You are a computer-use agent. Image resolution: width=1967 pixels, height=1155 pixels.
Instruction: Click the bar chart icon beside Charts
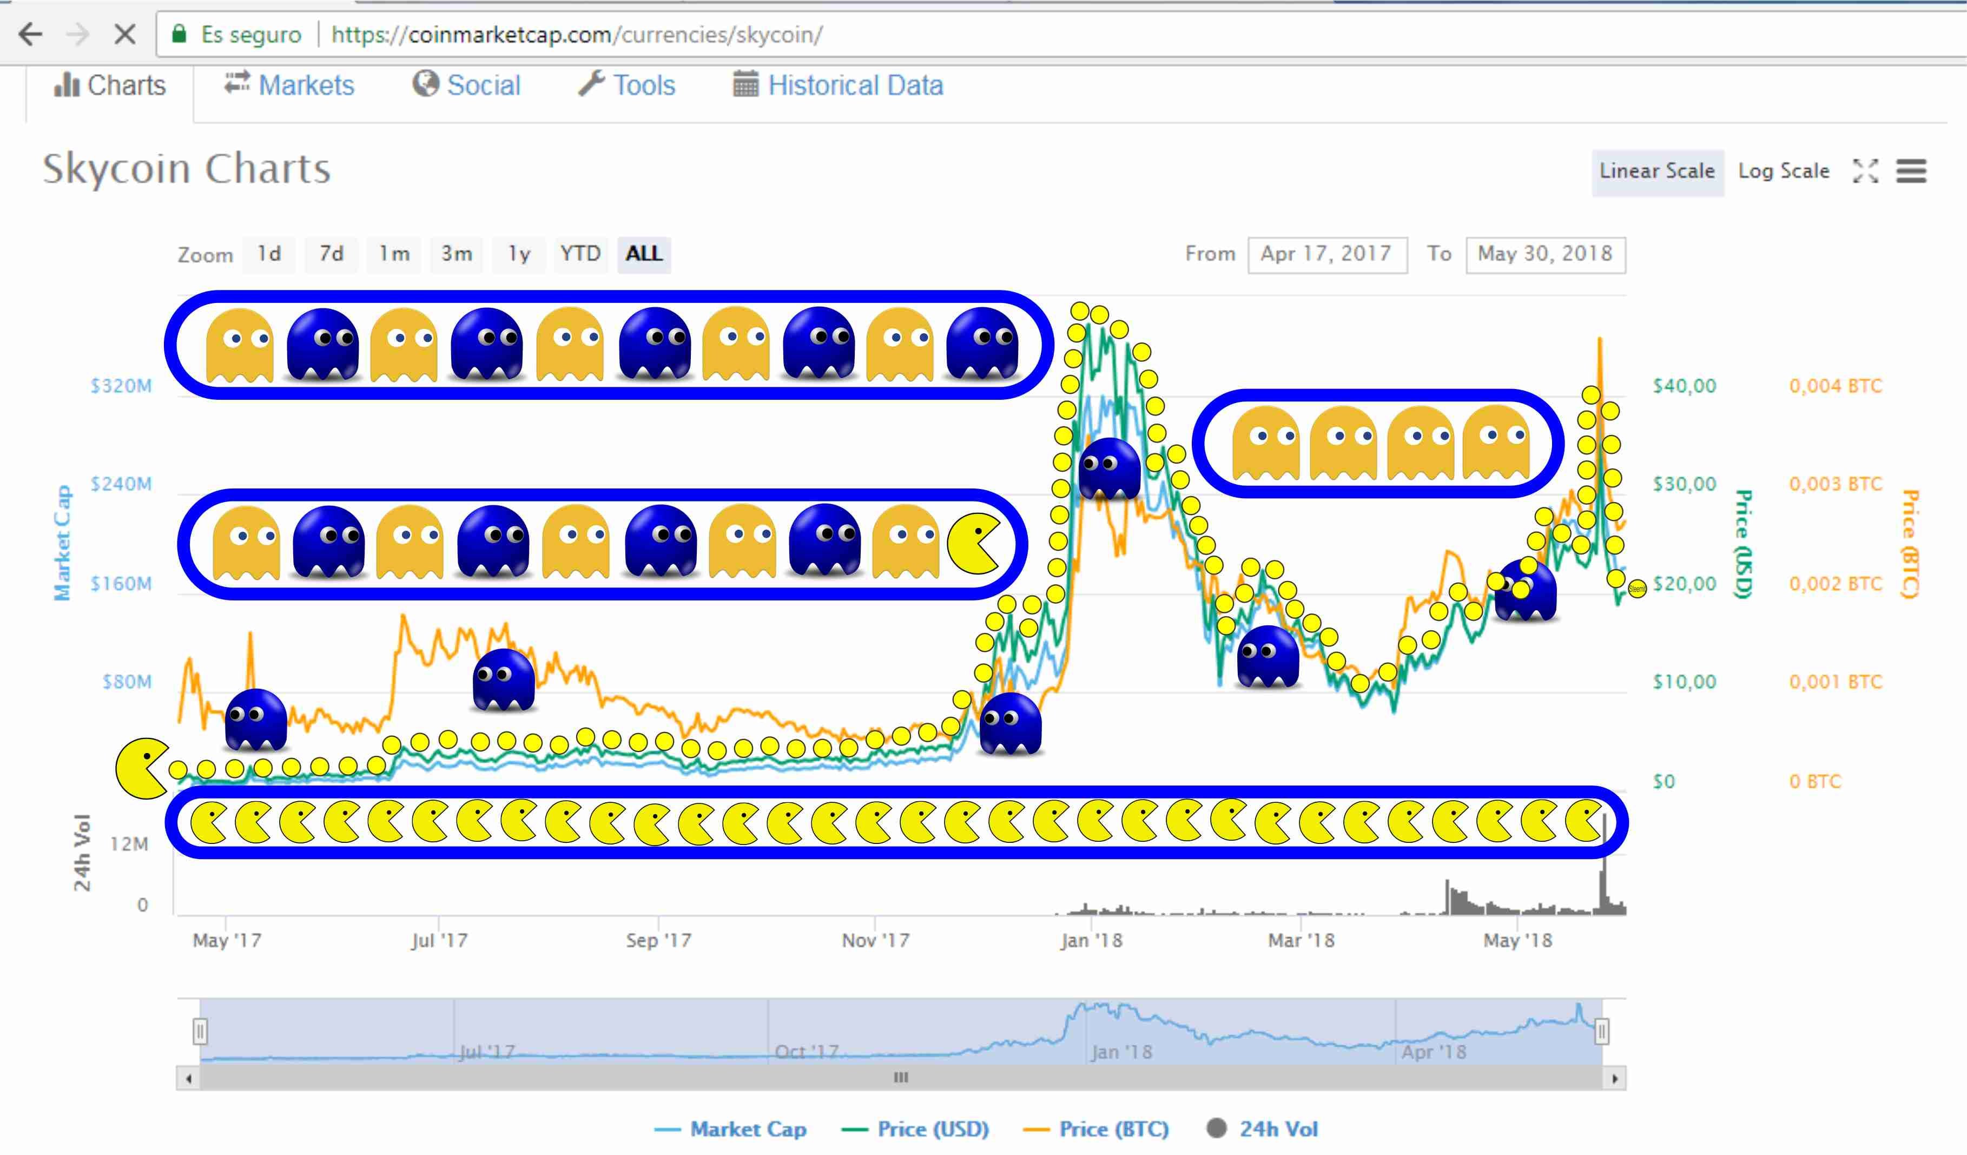pyautogui.click(x=67, y=85)
